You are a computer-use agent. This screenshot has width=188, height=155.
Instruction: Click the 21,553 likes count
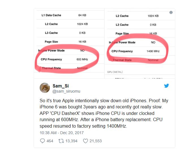pos(95,141)
